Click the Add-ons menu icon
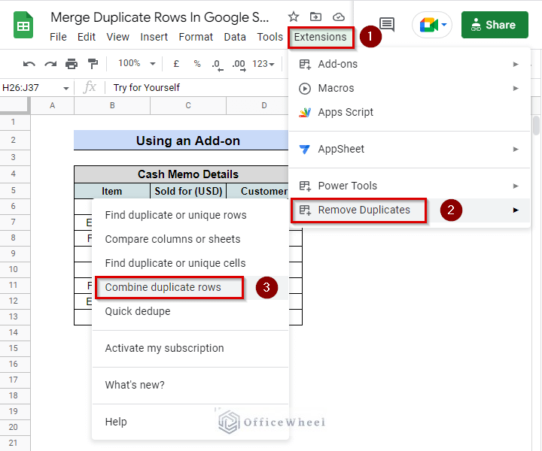Image resolution: width=542 pixels, height=451 pixels. pyautogui.click(x=305, y=64)
